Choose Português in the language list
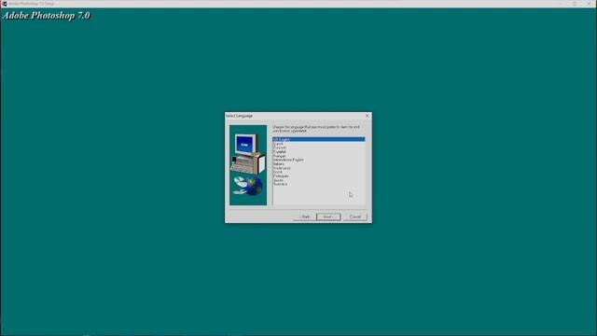Viewport: 597px width, 336px height. 281,176
